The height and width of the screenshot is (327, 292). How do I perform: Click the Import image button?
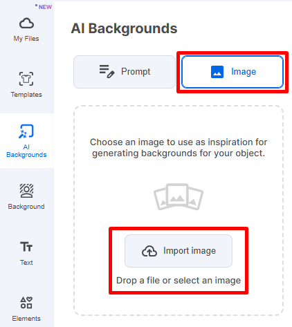pos(179,251)
